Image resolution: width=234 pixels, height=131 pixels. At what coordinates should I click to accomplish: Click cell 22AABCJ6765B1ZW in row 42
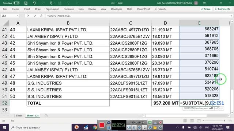pyautogui.click(x=131, y=36)
